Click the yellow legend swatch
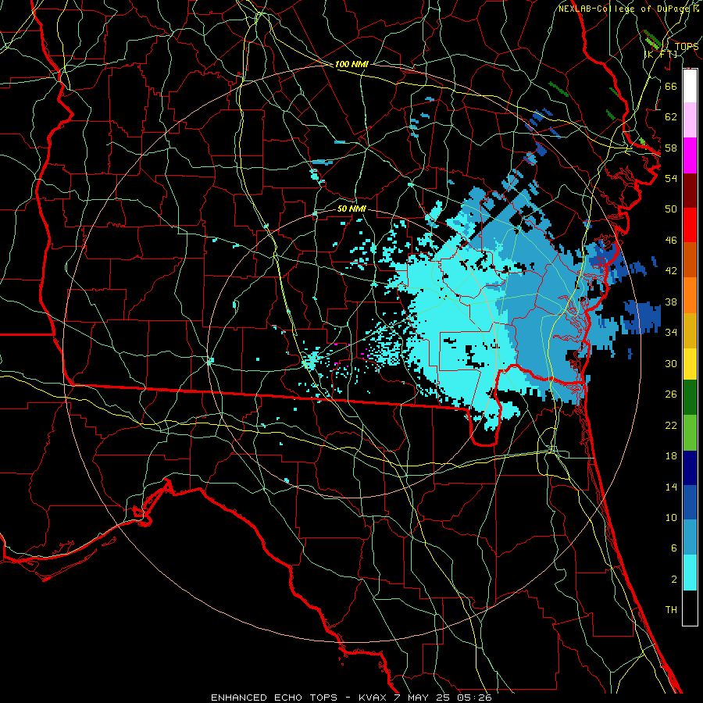703x703 pixels. (x=690, y=364)
